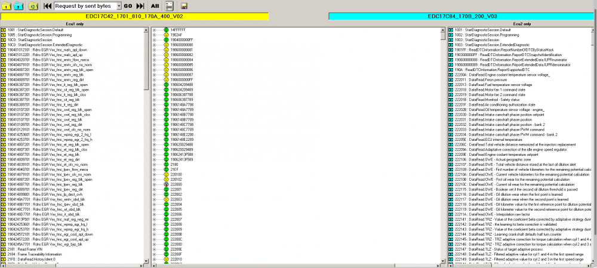Click the cyan EDC17C84_170B_200_V03 banner
597x268 pixels.
pyautogui.click(x=462, y=16)
